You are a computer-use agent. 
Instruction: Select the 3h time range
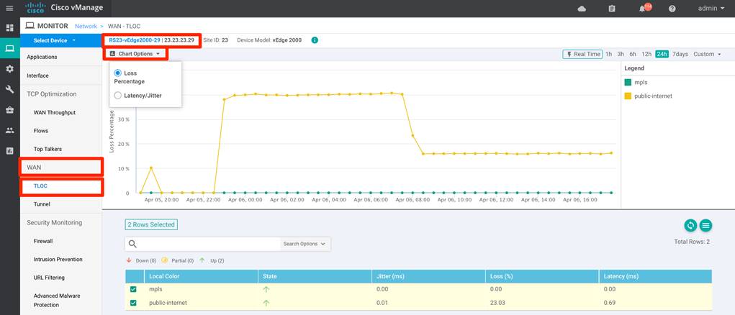(x=621, y=54)
